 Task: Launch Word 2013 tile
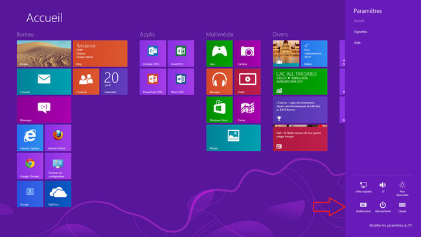(181, 82)
